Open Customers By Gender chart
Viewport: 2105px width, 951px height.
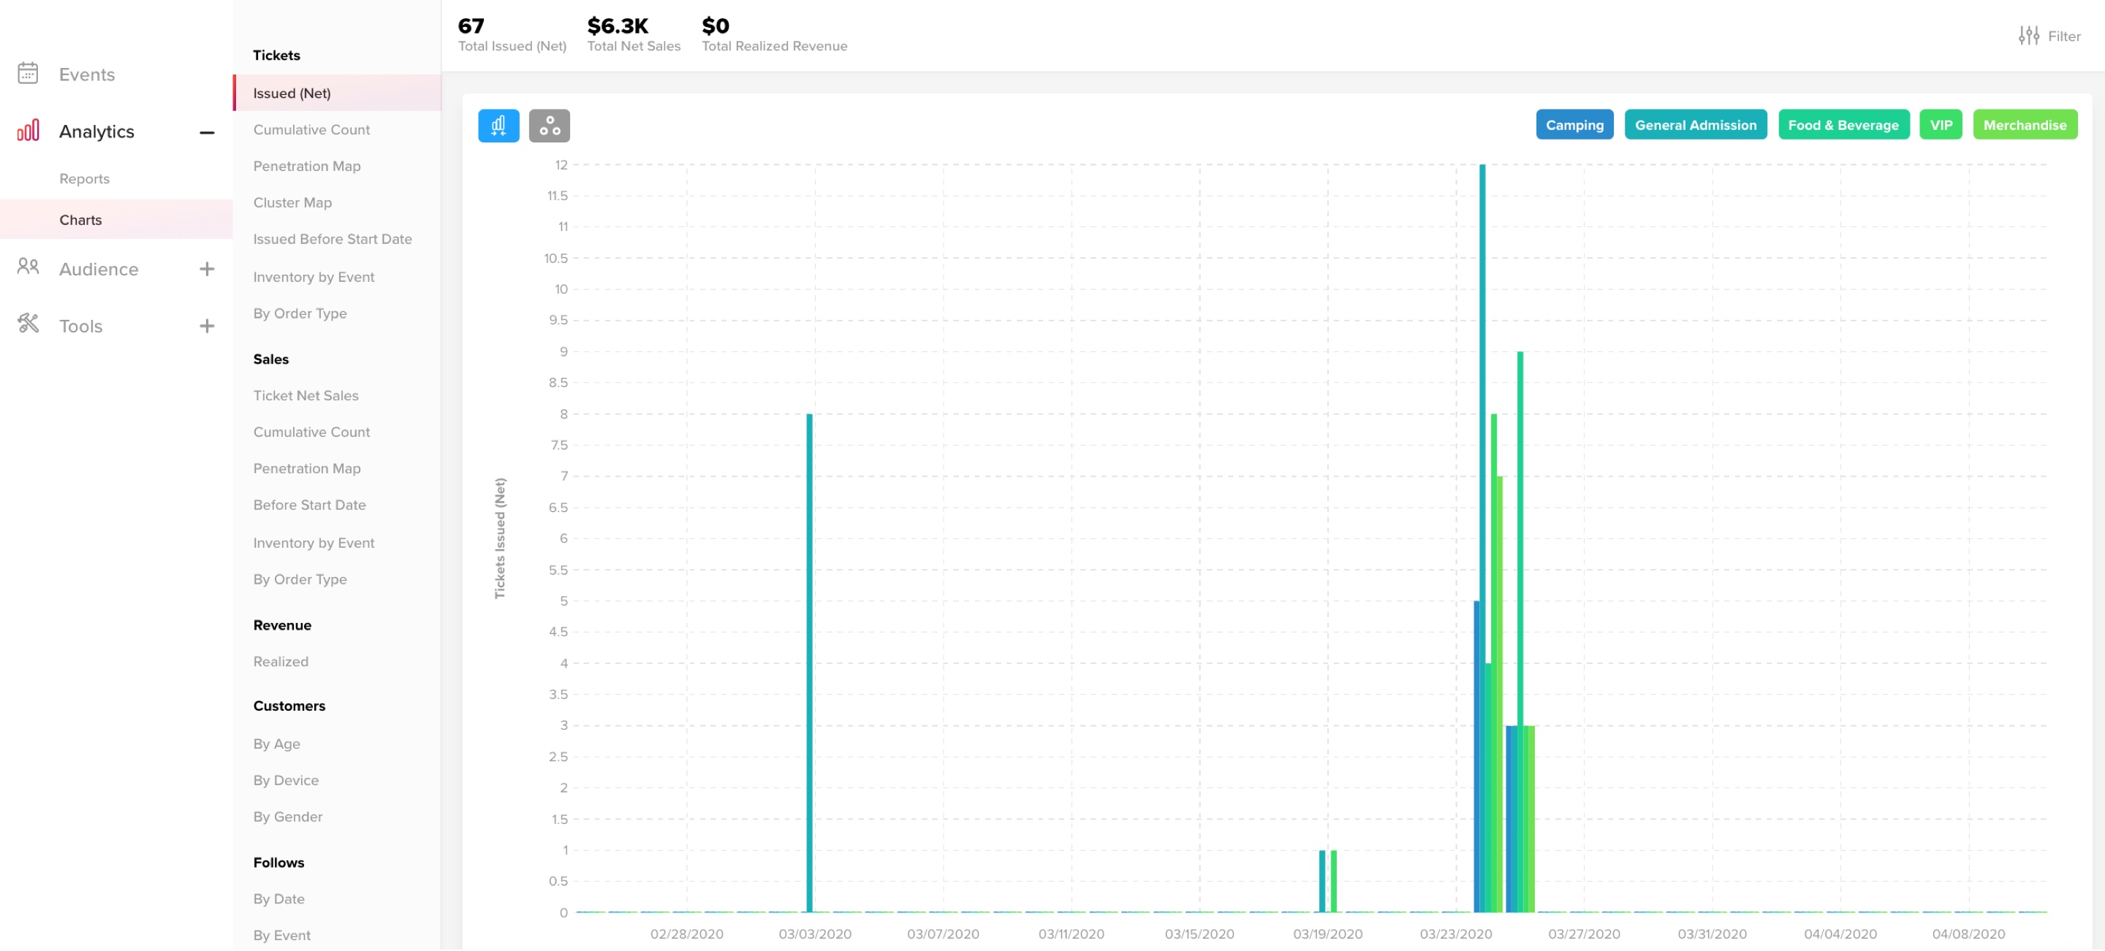pos(288,817)
